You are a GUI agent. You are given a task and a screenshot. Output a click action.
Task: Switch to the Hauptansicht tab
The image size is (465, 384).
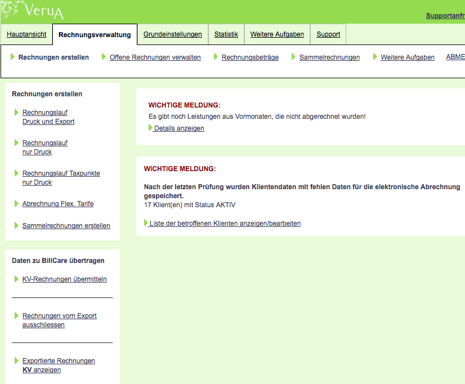point(26,34)
